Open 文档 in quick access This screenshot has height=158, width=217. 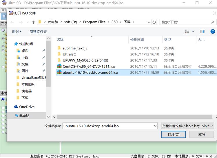tap(25, 64)
